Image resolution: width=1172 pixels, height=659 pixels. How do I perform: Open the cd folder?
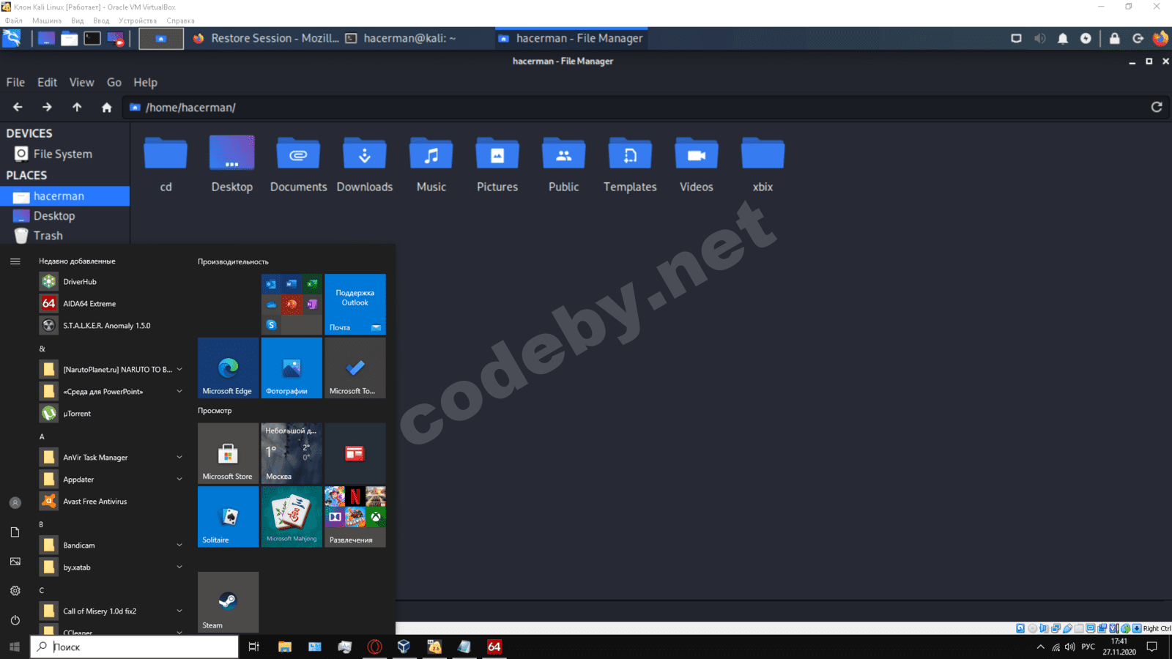166,165
